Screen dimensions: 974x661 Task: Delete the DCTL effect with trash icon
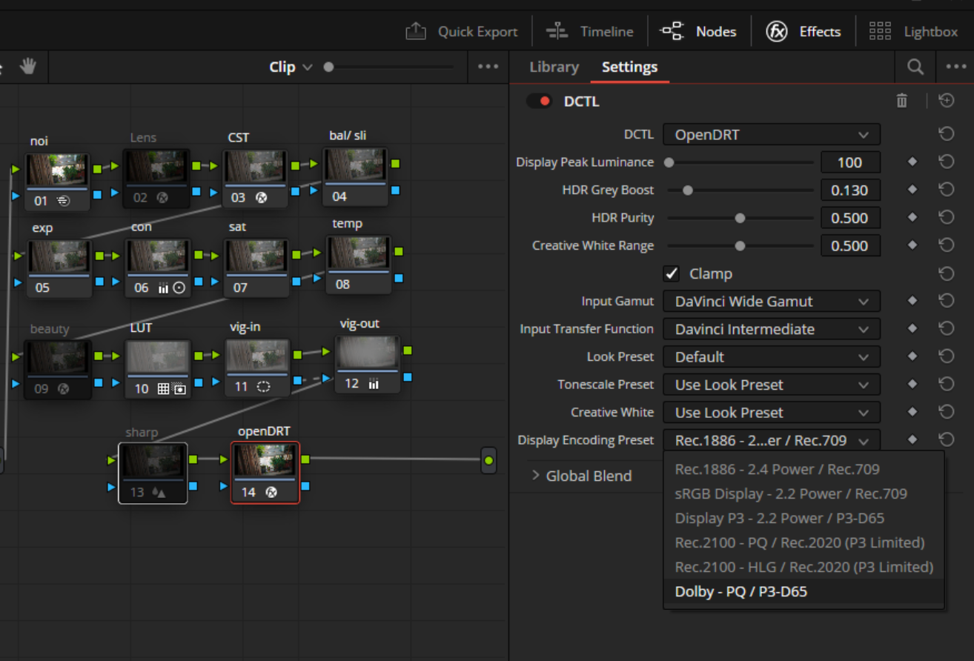[x=901, y=101]
